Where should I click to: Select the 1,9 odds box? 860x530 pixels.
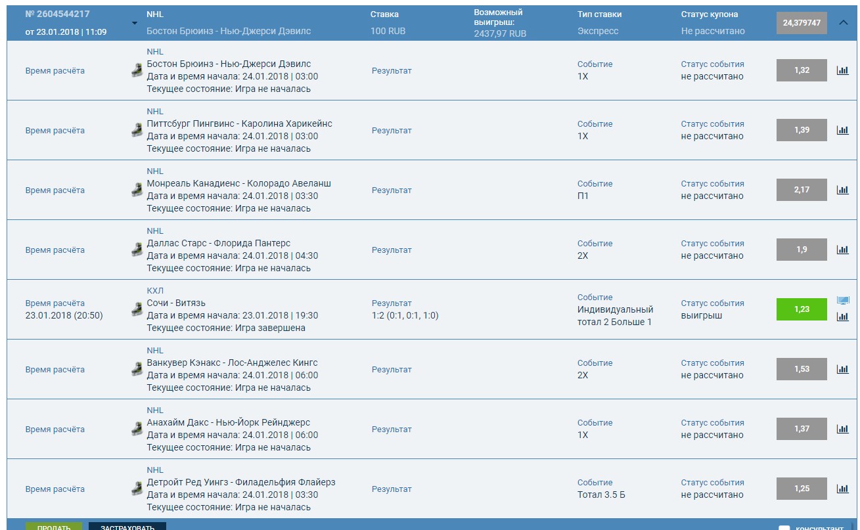(x=802, y=250)
